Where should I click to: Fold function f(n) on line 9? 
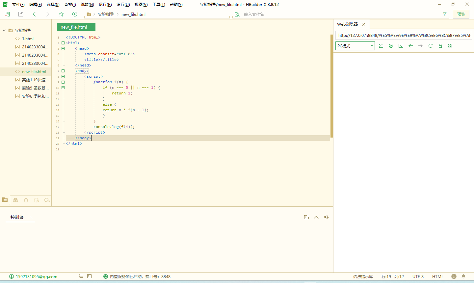[63, 82]
